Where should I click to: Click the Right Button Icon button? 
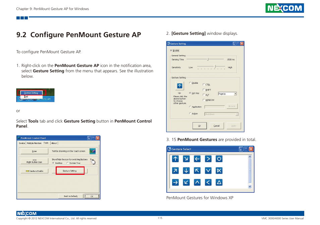pos(34,161)
